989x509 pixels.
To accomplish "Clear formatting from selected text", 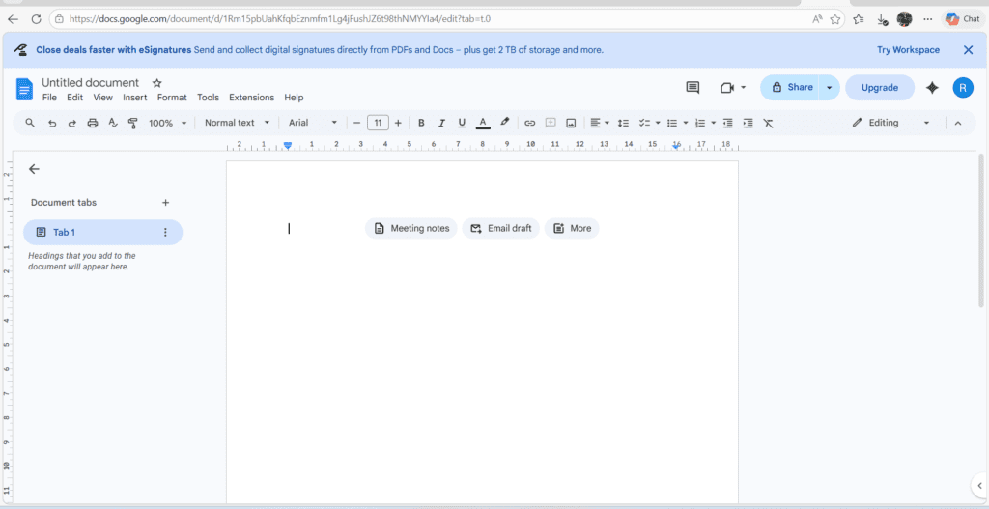I will 768,123.
